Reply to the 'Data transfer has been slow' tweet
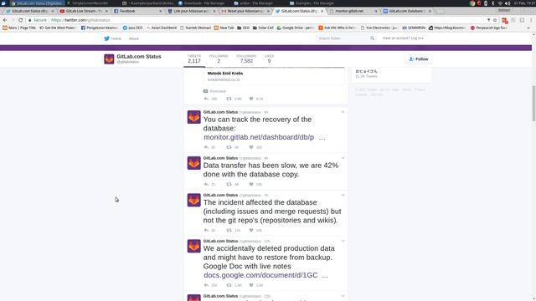 tap(206, 184)
